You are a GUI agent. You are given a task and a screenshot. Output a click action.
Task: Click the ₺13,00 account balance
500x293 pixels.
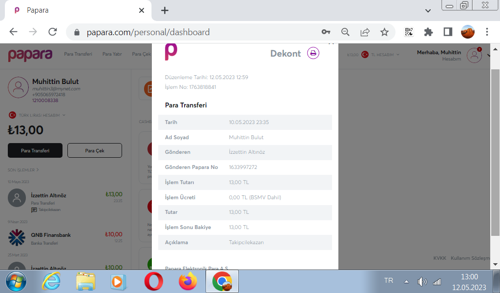[x=25, y=130]
